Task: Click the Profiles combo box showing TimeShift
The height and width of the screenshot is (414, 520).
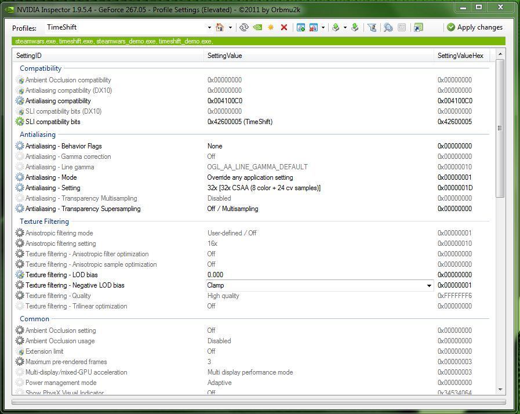Action: (x=128, y=27)
